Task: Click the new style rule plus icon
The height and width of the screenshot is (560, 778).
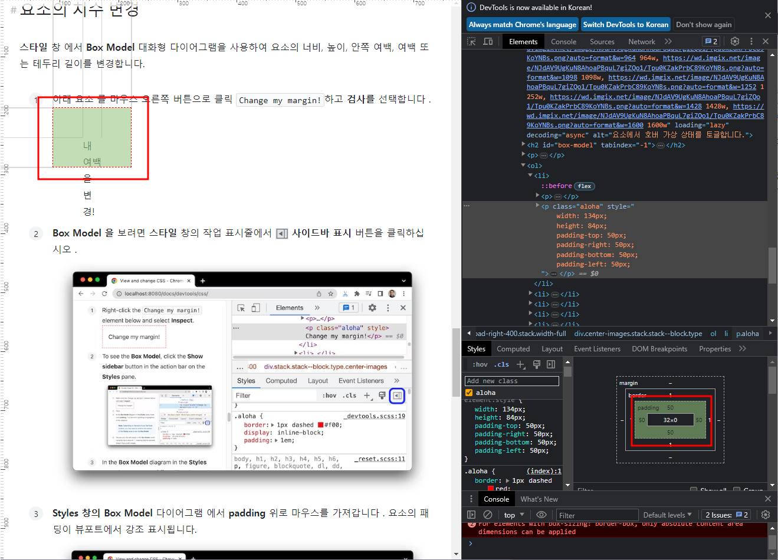Action: [521, 364]
